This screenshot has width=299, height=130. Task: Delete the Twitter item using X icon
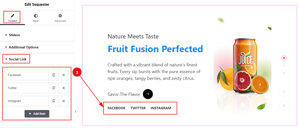click(x=64, y=88)
